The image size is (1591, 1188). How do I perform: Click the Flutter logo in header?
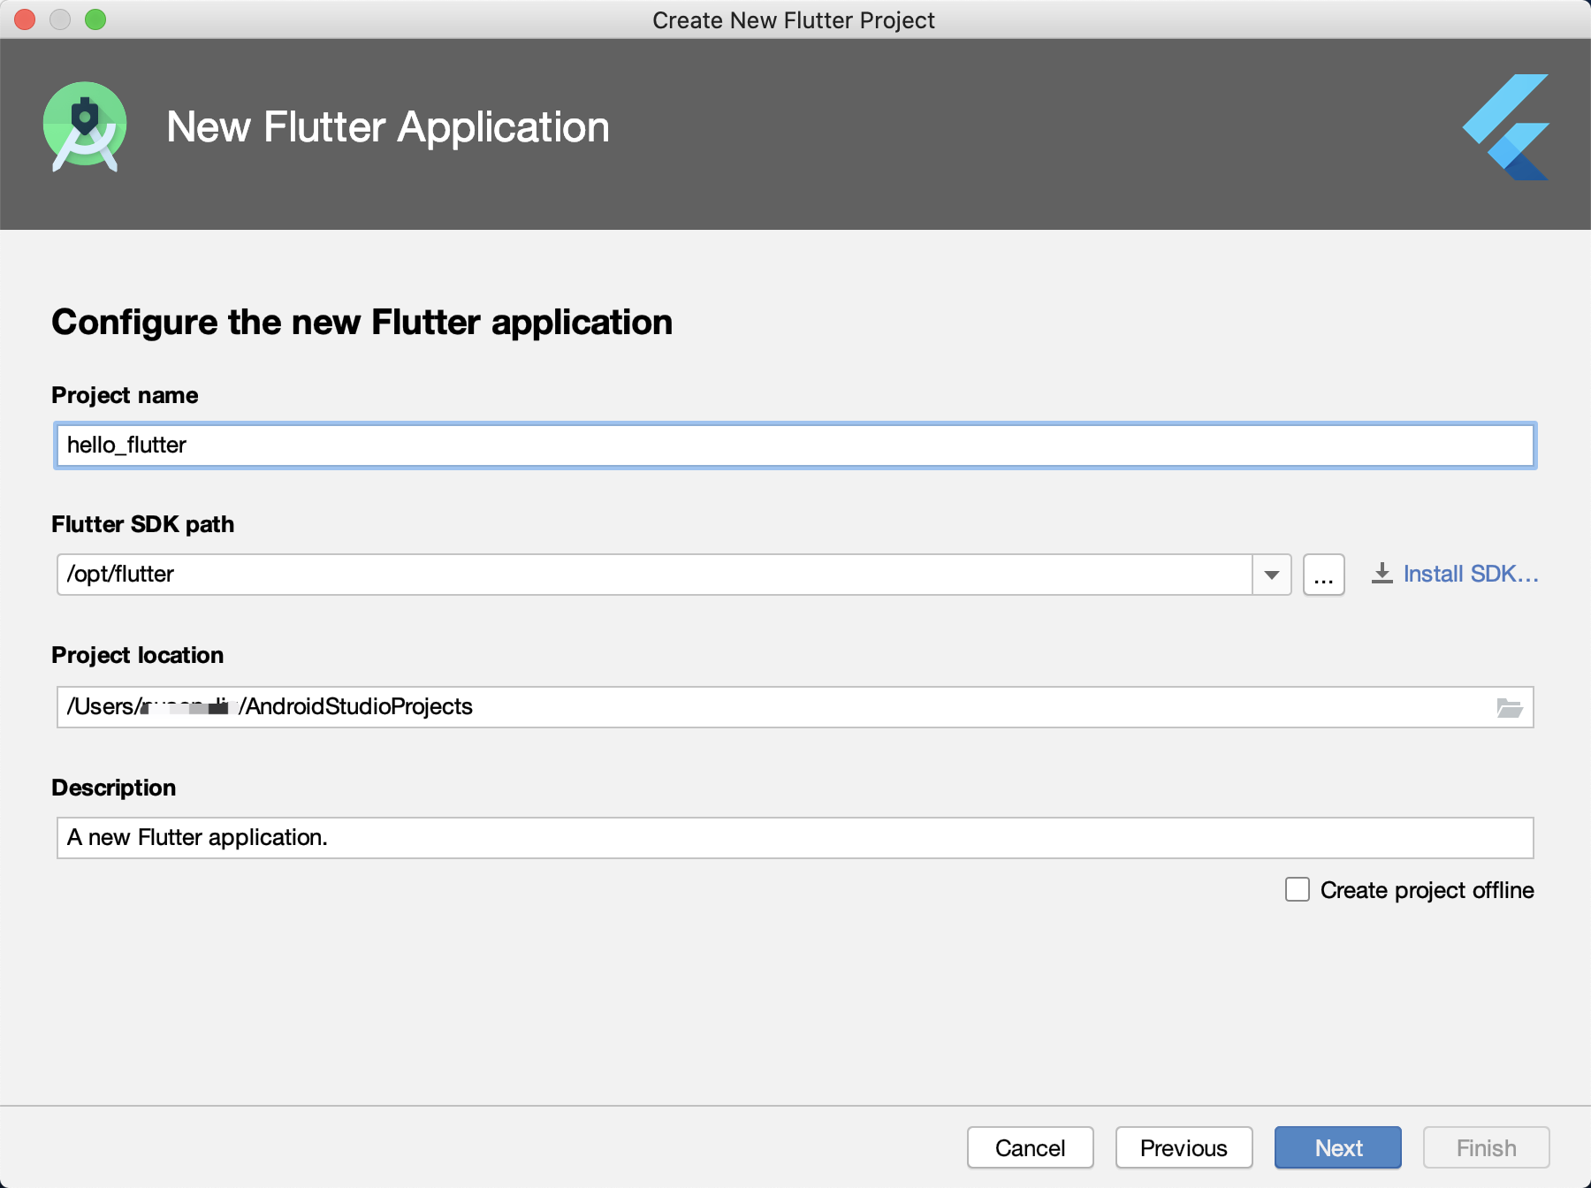point(1506,127)
